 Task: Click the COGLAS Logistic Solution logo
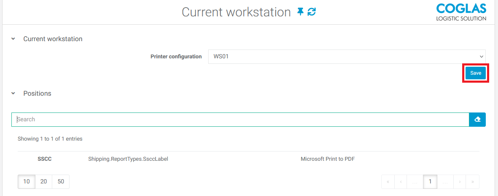(x=461, y=12)
